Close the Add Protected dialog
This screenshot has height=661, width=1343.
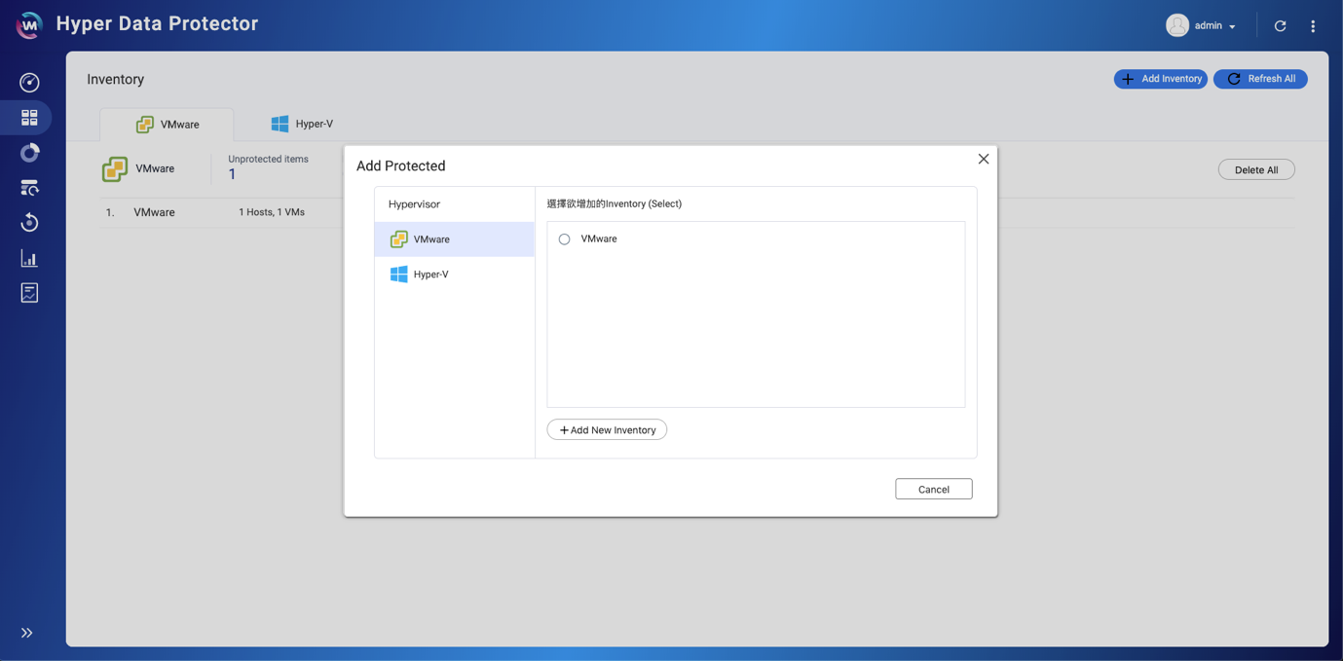point(983,159)
